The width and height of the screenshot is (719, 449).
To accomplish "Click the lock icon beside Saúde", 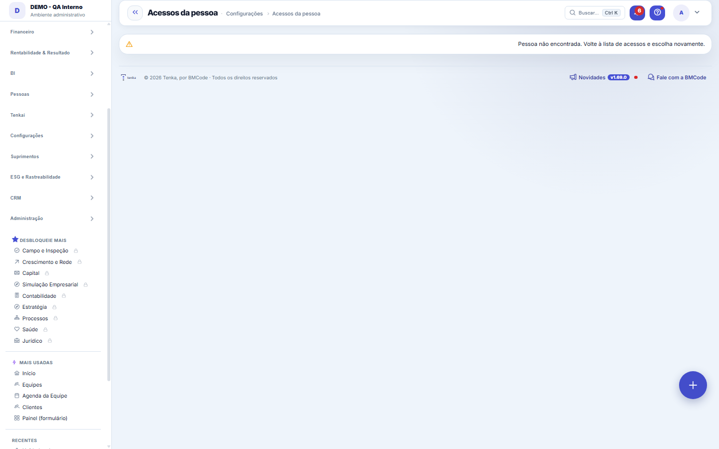I will point(45,330).
